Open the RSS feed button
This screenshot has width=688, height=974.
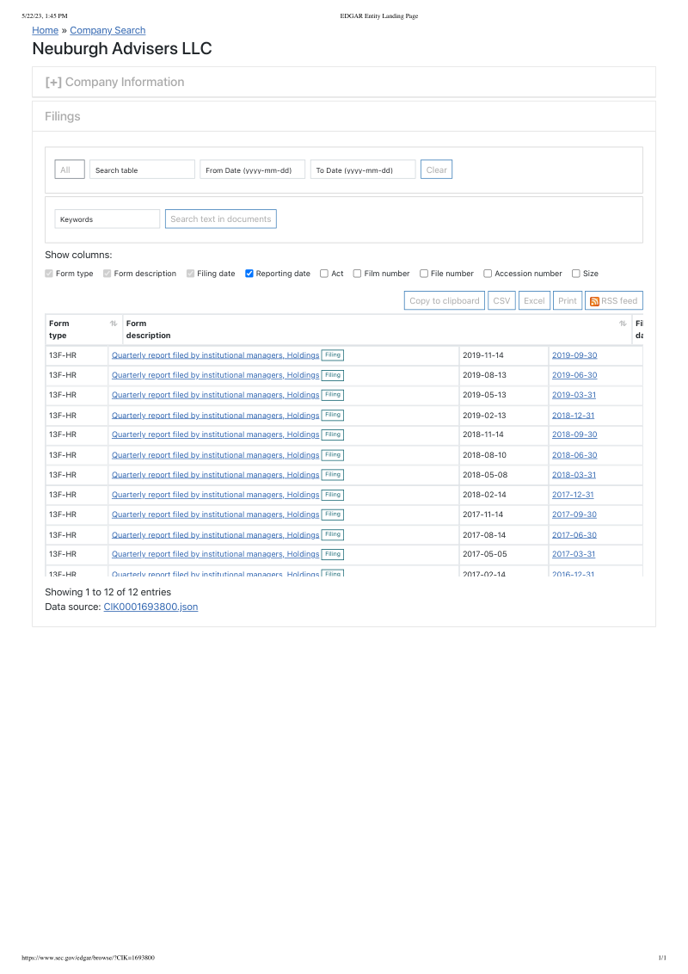coord(613,300)
